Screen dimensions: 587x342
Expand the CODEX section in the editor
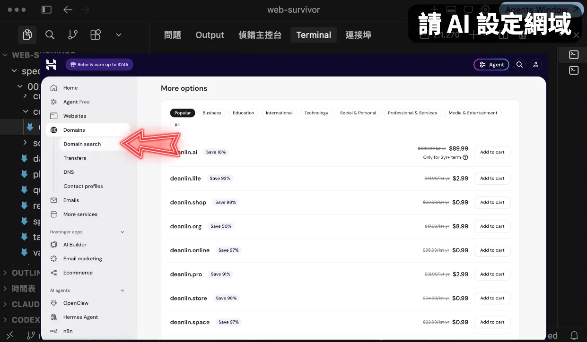click(x=21, y=320)
